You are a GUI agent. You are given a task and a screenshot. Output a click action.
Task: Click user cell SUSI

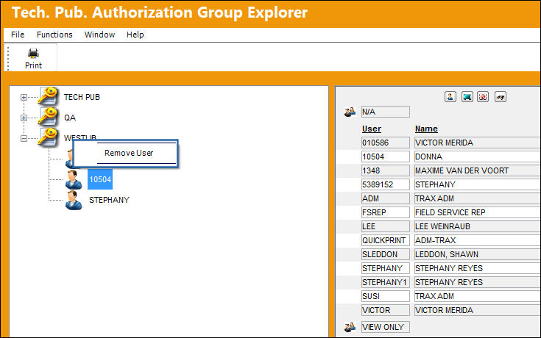[386, 296]
